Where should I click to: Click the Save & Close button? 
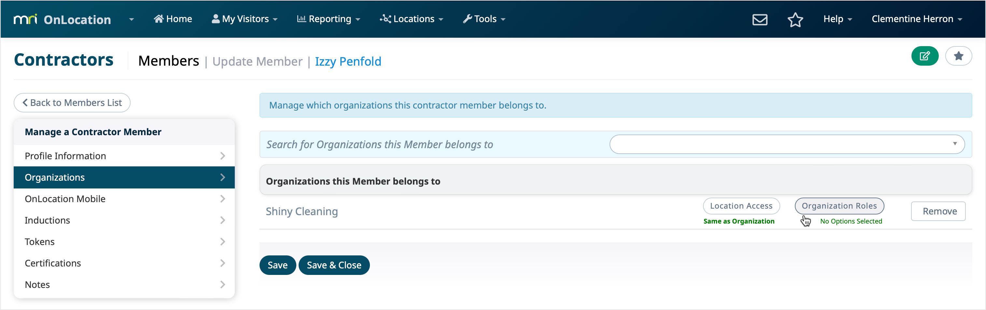point(334,265)
